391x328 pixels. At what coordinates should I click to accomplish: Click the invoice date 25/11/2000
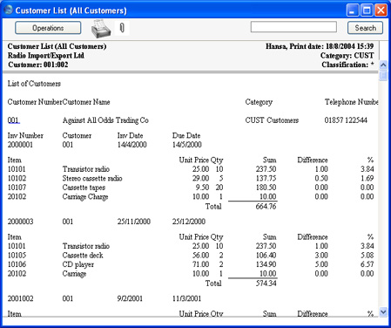(134, 222)
